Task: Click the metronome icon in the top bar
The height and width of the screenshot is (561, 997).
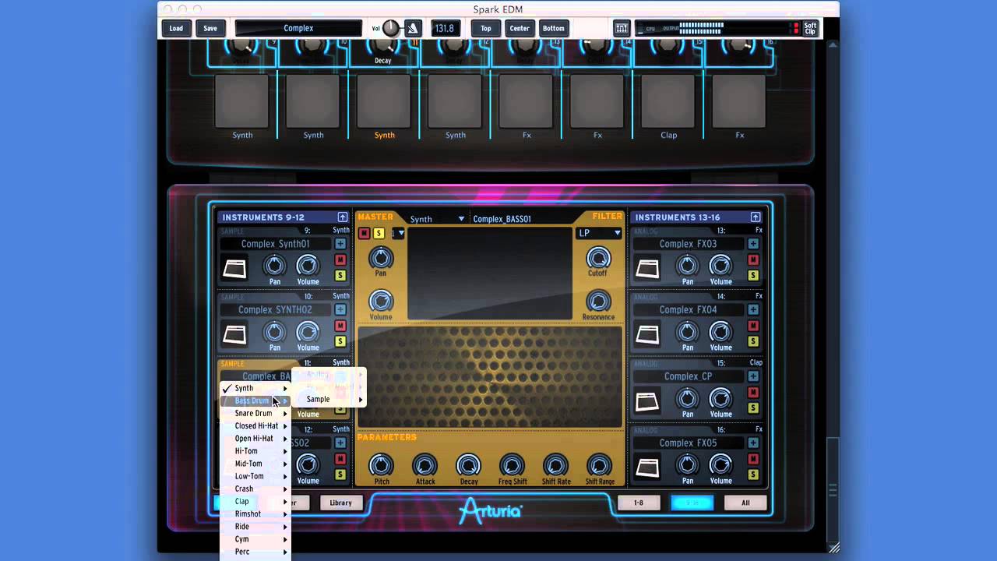Action: [x=413, y=28]
